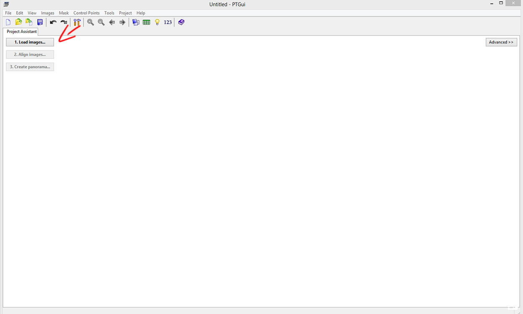Click the Zoom In magnifier icon

(x=91, y=22)
